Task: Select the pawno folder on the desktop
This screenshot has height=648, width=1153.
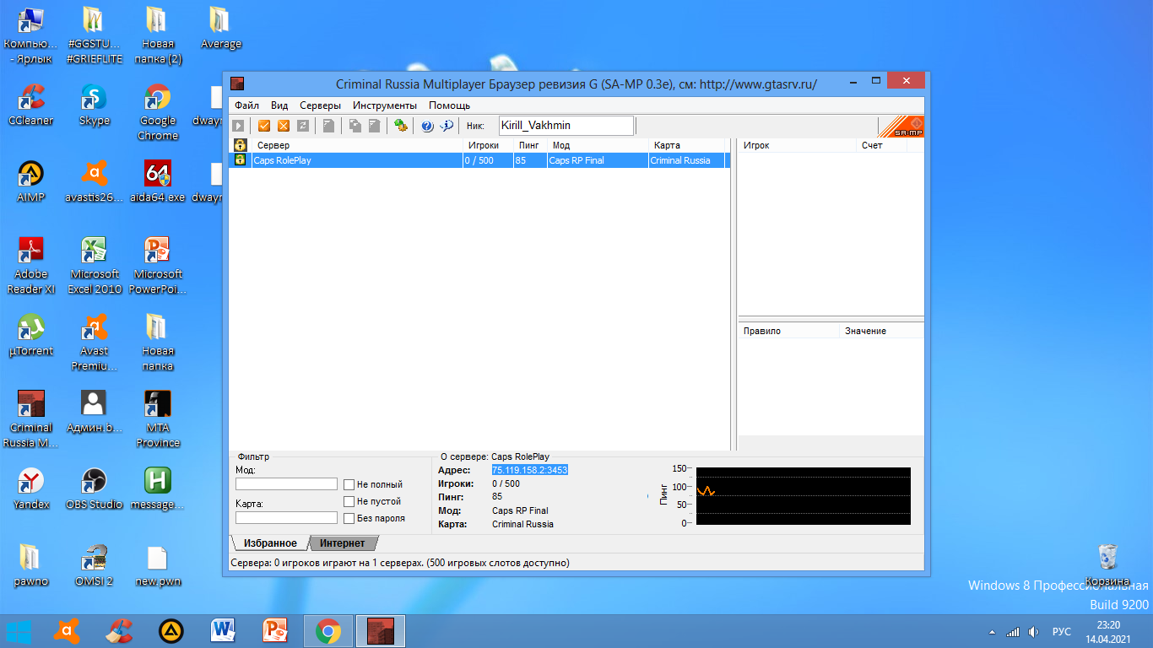Action: pyautogui.click(x=31, y=566)
